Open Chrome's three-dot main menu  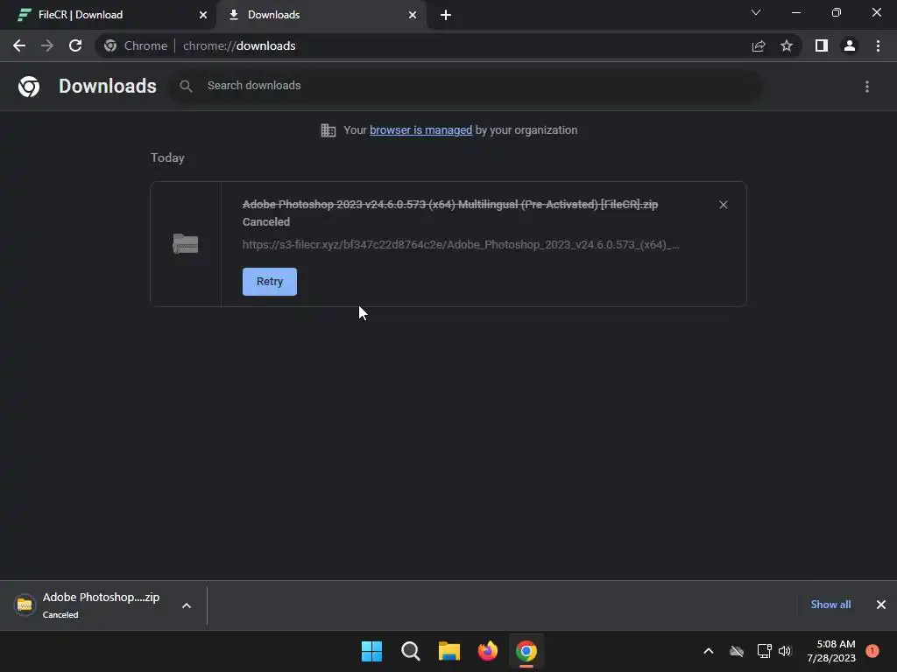tap(878, 45)
